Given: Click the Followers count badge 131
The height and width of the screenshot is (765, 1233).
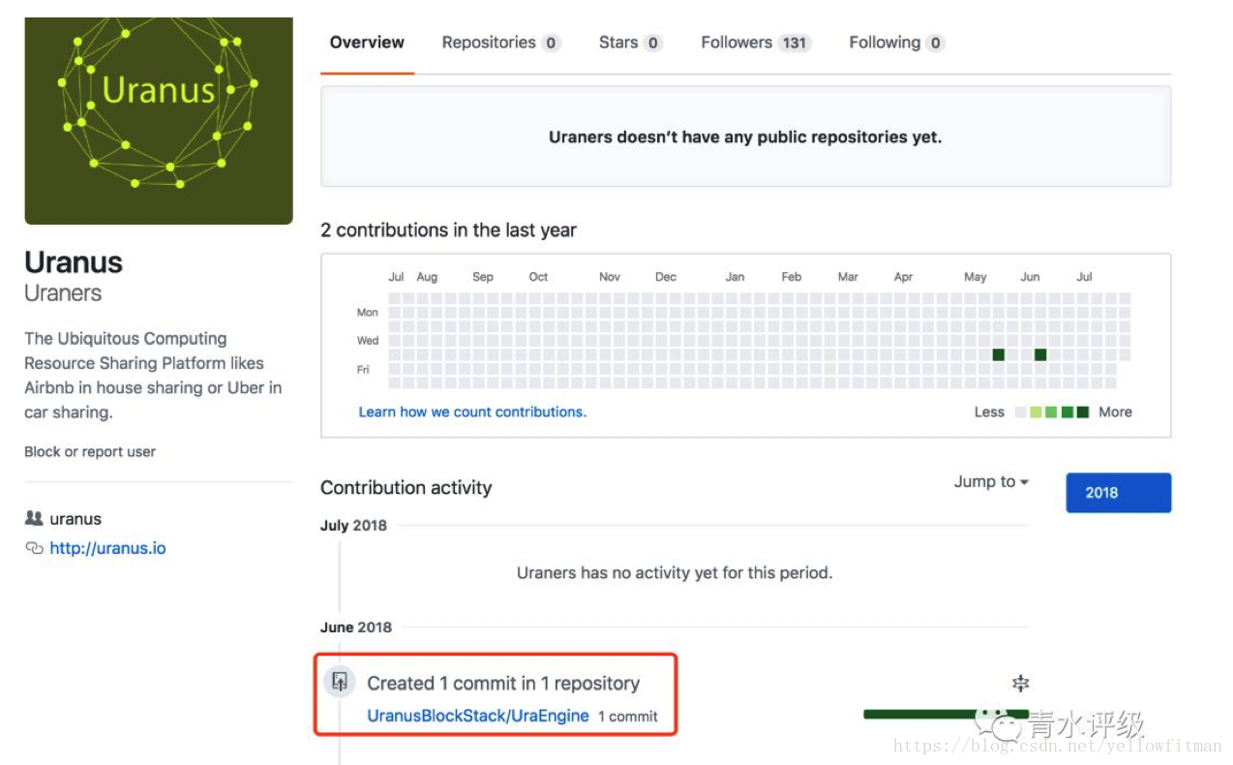Looking at the screenshot, I should click(x=795, y=43).
